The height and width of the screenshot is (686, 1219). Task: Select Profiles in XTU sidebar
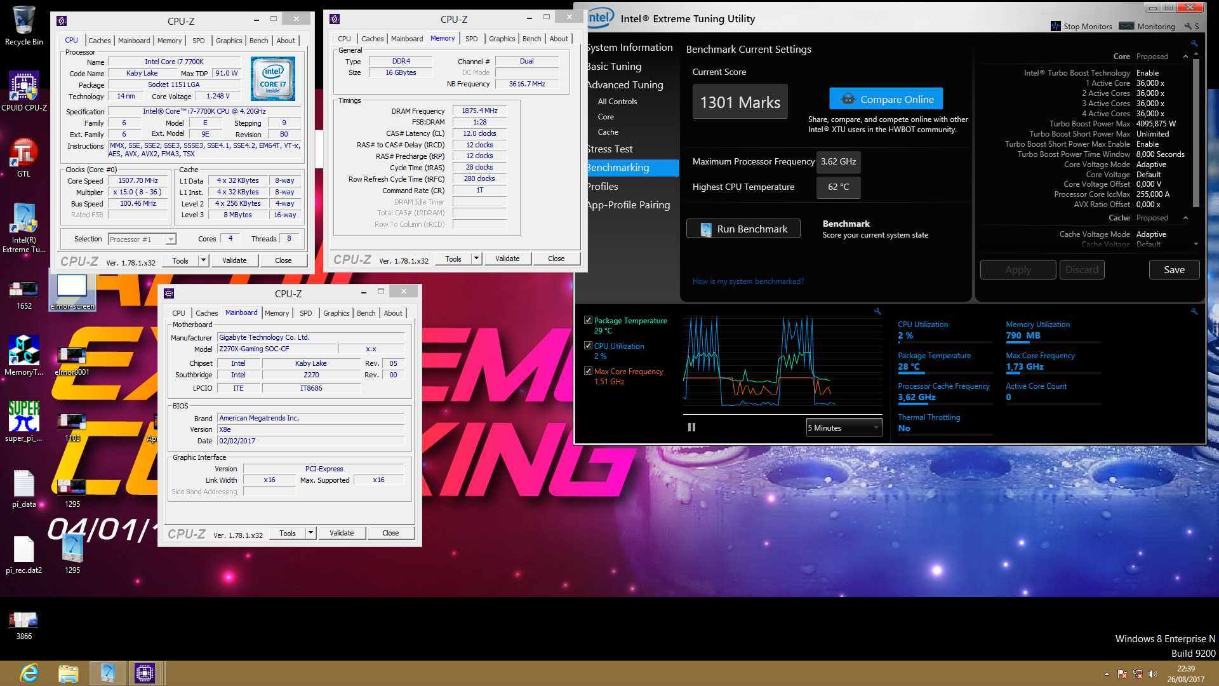click(x=602, y=186)
